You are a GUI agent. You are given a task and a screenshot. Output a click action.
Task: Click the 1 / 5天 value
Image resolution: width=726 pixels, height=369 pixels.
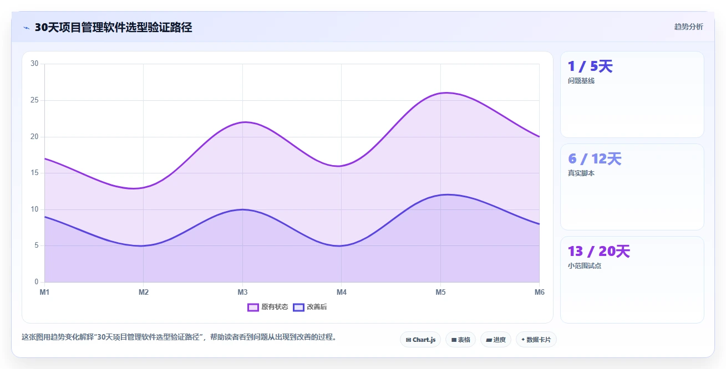(590, 66)
